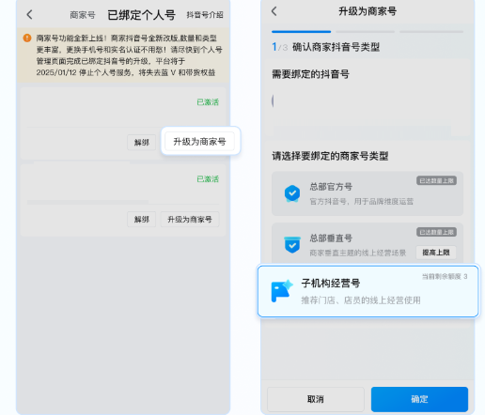Go back from the 已绑定个人号 screen
The image size is (485, 415).
tap(29, 15)
